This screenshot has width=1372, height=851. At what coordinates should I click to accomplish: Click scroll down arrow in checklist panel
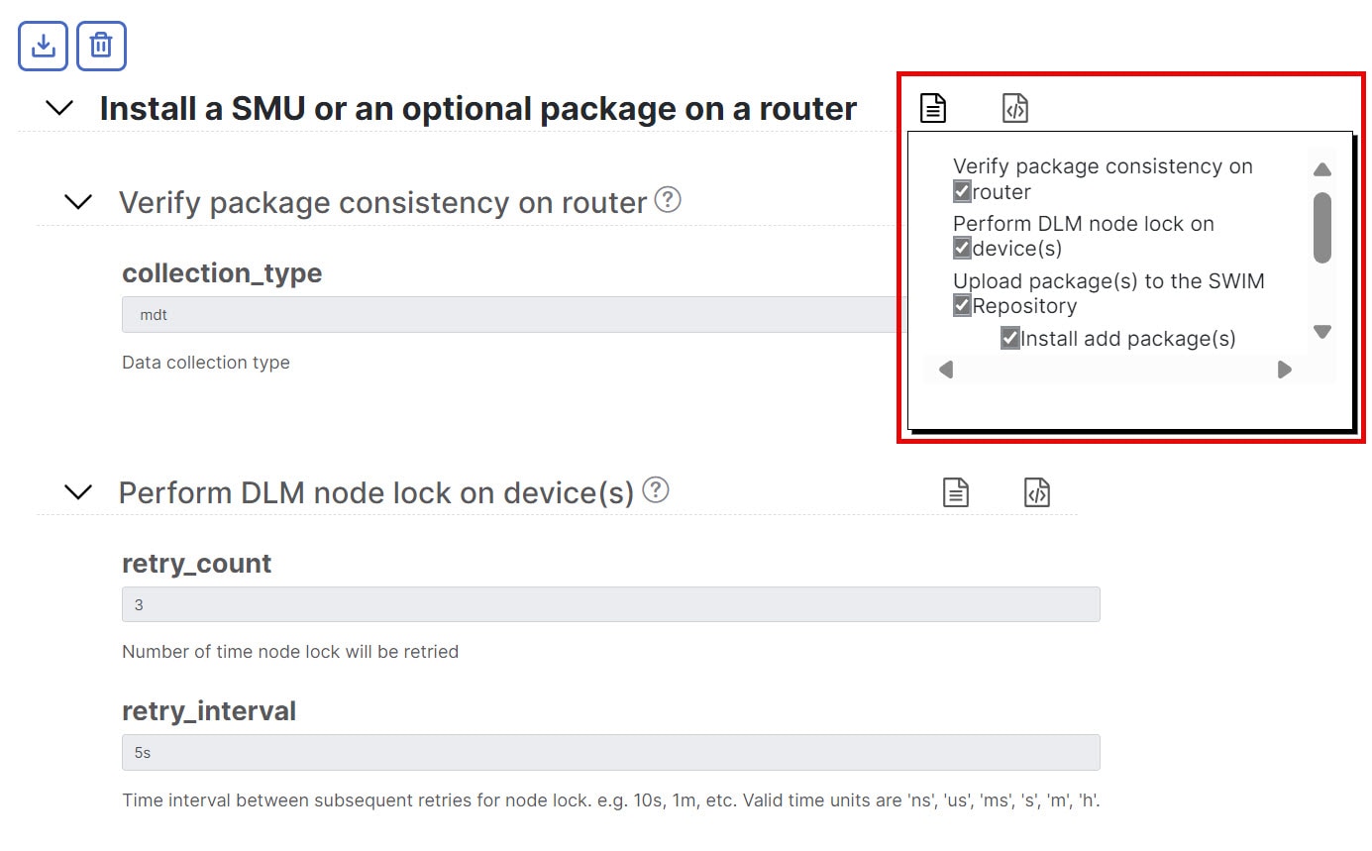[1322, 332]
